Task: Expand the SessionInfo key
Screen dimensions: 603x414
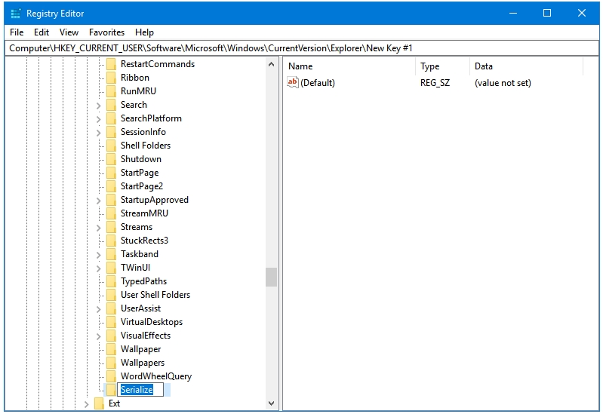Action: pos(98,132)
